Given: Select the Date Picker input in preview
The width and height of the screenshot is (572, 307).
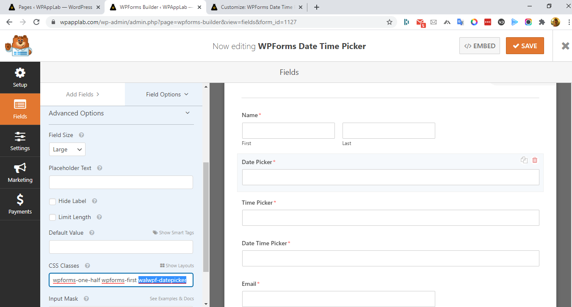Looking at the screenshot, I should click(x=391, y=177).
